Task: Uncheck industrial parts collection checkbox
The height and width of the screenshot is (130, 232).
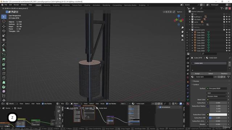Action: 224,30
